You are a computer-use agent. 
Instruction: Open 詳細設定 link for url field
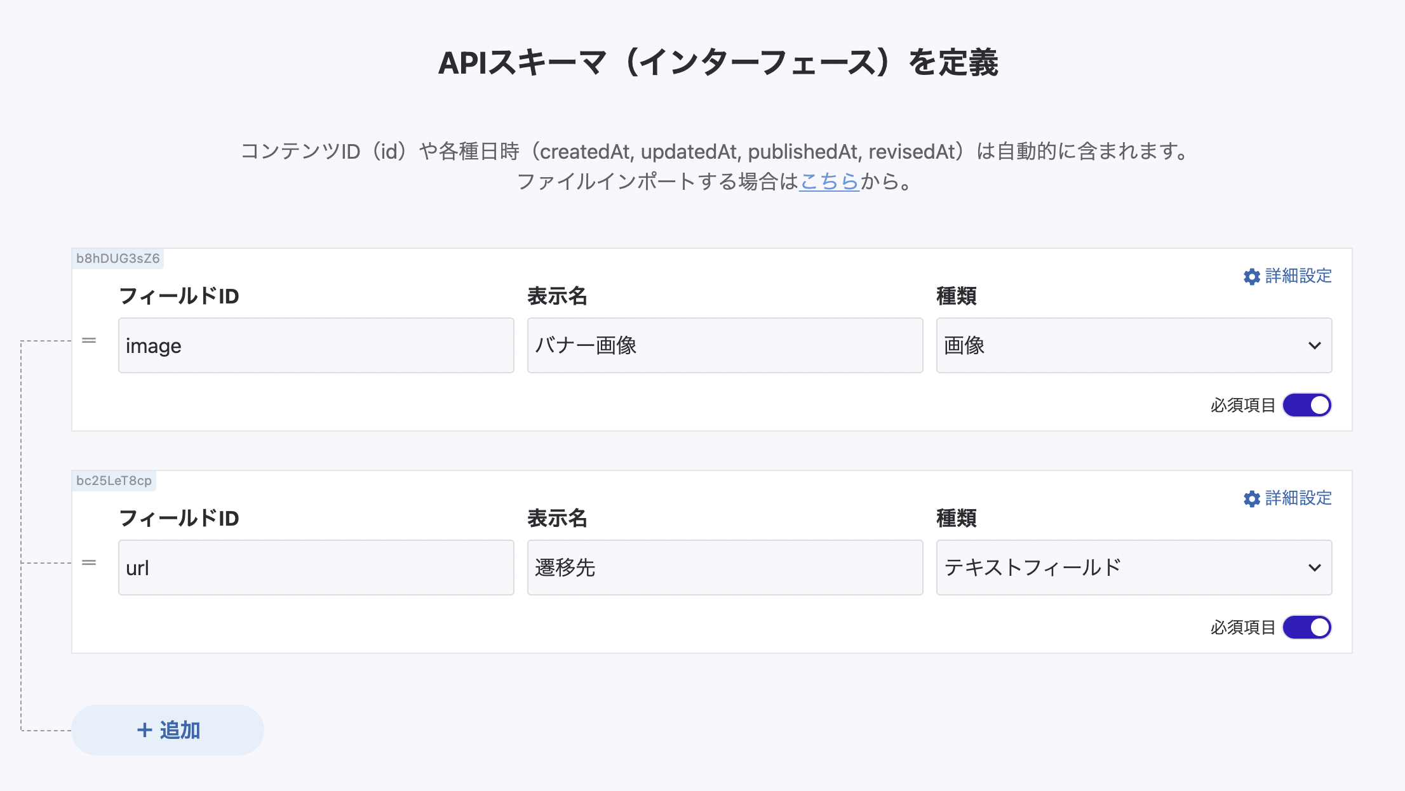tap(1298, 498)
